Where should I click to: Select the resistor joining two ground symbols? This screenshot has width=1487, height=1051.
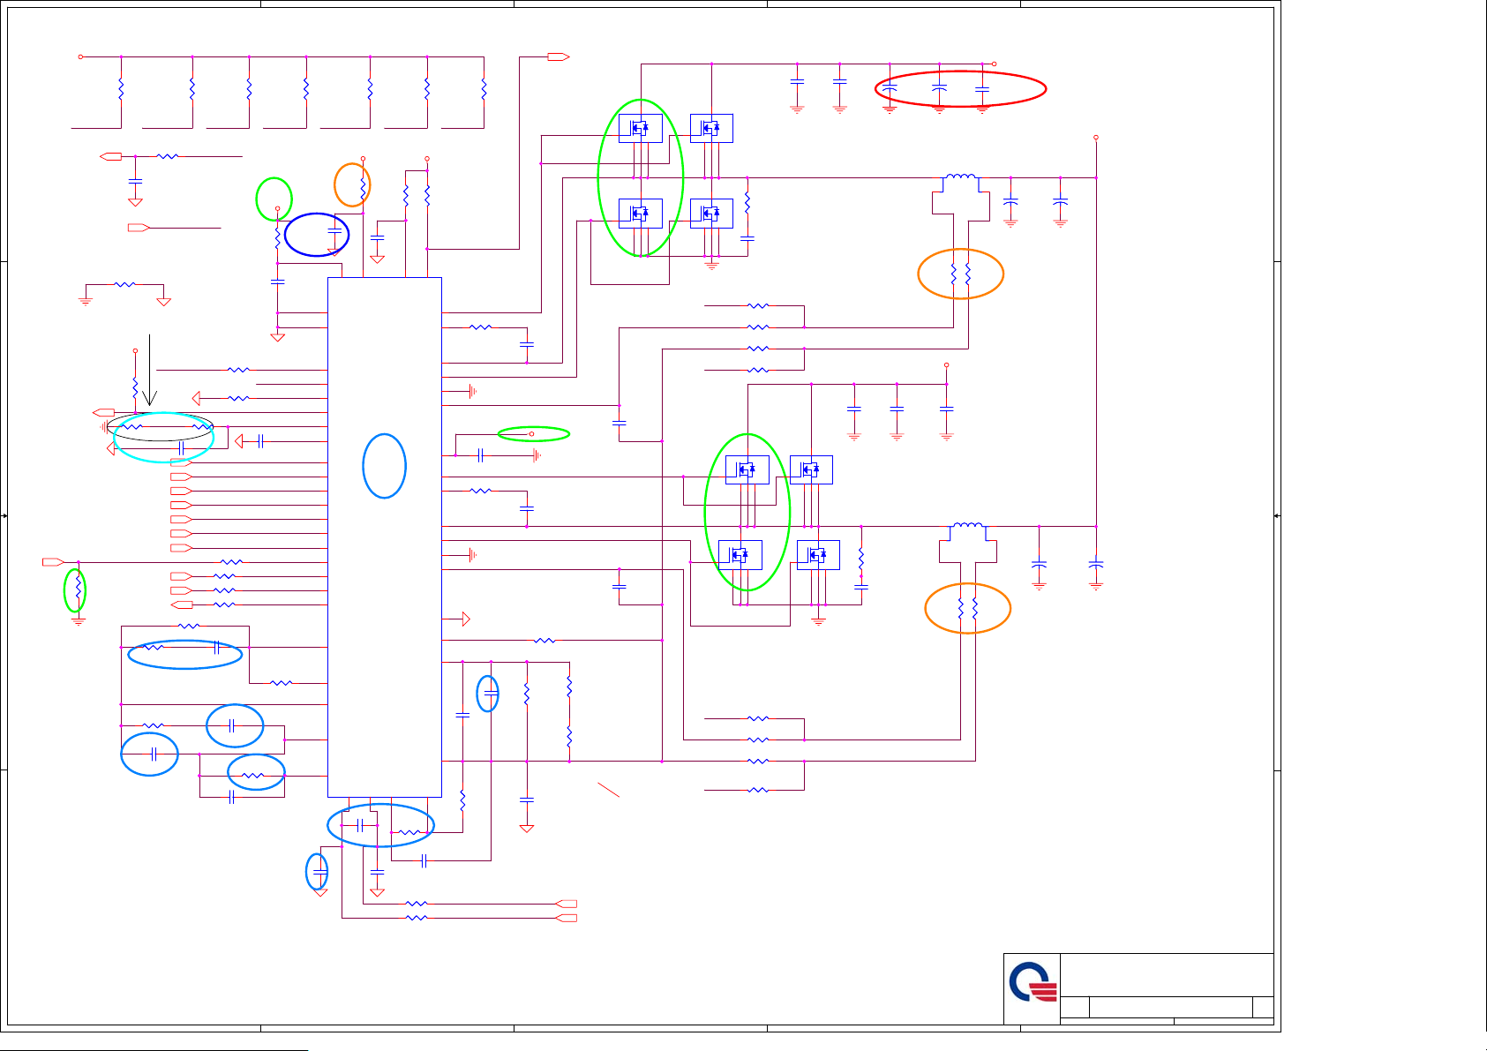124,285
